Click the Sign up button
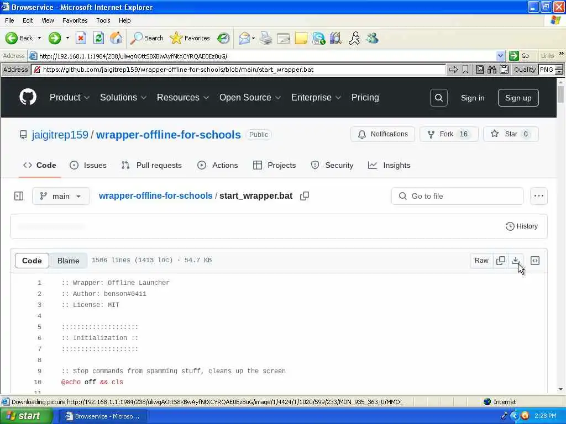Screen dimensions: 566x424 point(518,98)
